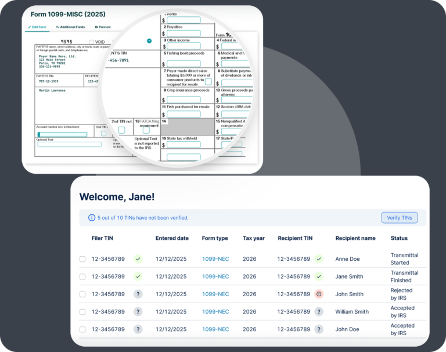Click the verified checkmark beside Anne Doe's filer TIN
The image size is (446, 352).
[138, 259]
